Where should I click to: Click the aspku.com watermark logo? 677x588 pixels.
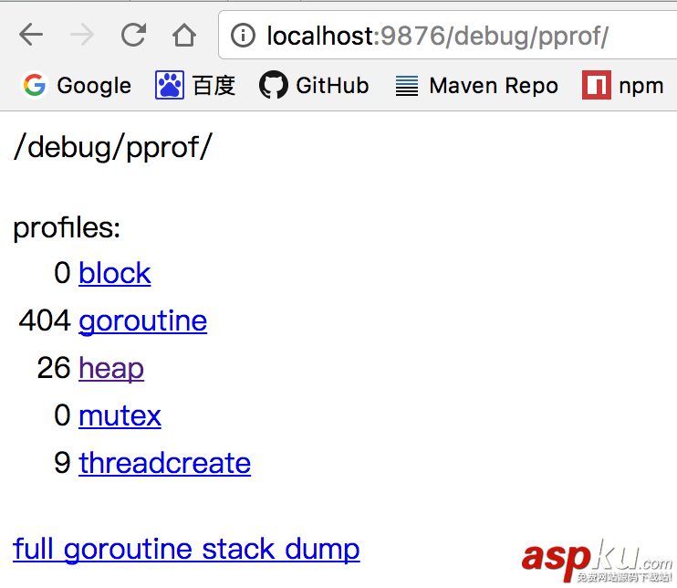point(597,555)
